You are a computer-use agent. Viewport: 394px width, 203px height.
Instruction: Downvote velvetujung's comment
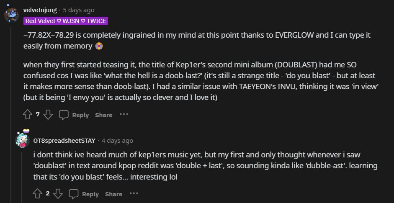(x=48, y=114)
